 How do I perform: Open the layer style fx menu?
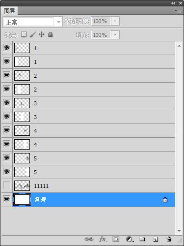click(x=103, y=239)
